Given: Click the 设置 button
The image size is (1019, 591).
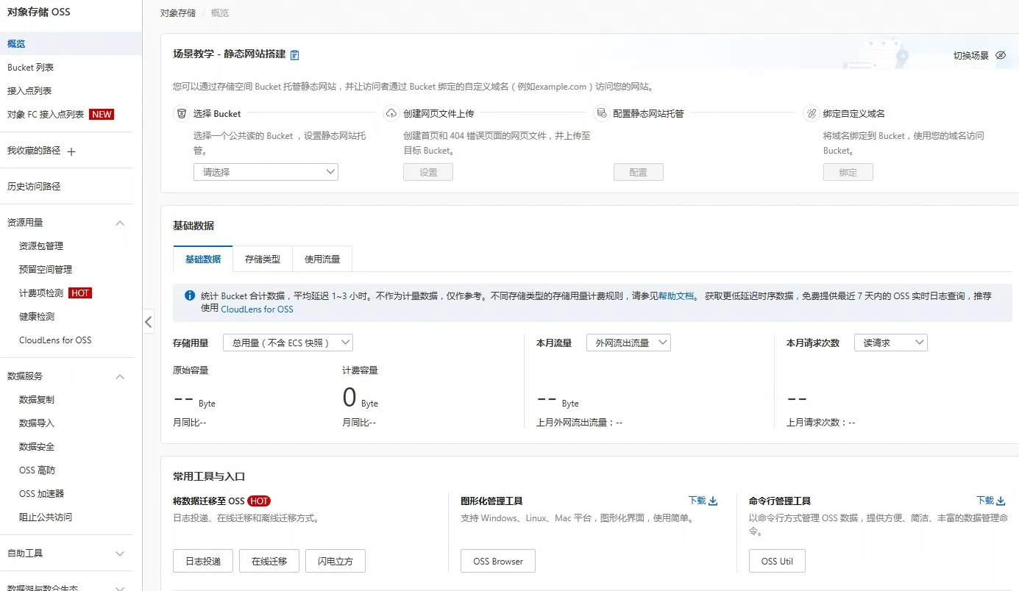Looking at the screenshot, I should 428,172.
